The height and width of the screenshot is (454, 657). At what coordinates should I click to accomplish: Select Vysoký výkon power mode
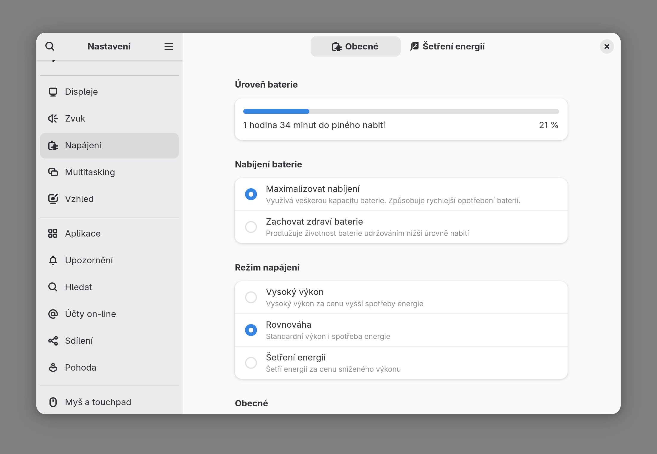[251, 297]
